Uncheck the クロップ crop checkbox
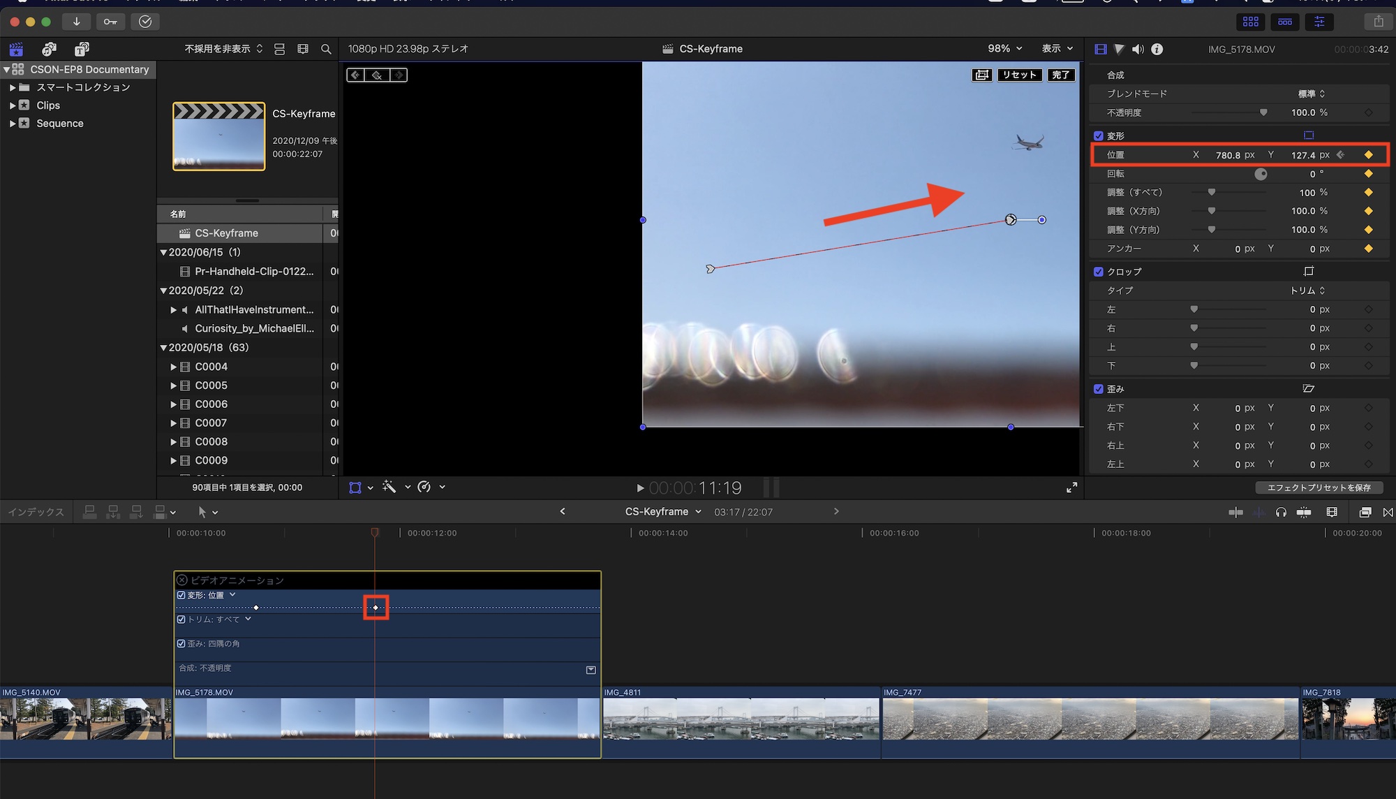Viewport: 1396px width, 799px height. coord(1099,272)
